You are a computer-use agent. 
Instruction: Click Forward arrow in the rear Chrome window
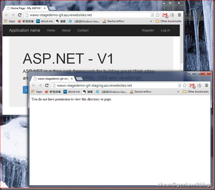pos(13,15)
